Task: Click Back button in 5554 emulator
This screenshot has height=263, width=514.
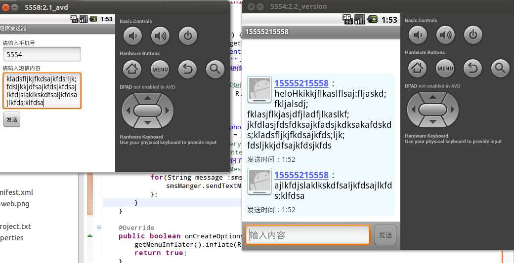Action: (x=472, y=68)
